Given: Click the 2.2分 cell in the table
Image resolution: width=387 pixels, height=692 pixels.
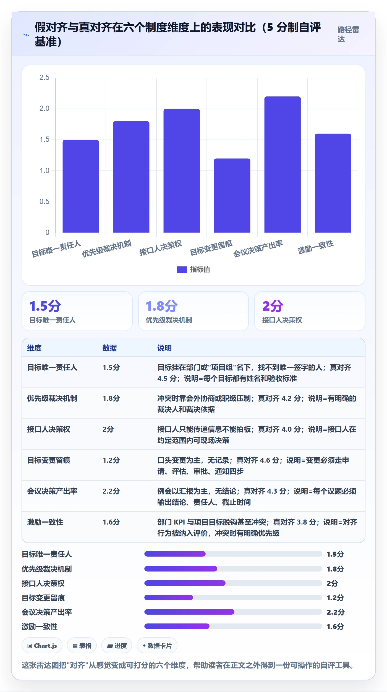Looking at the screenshot, I should (111, 491).
